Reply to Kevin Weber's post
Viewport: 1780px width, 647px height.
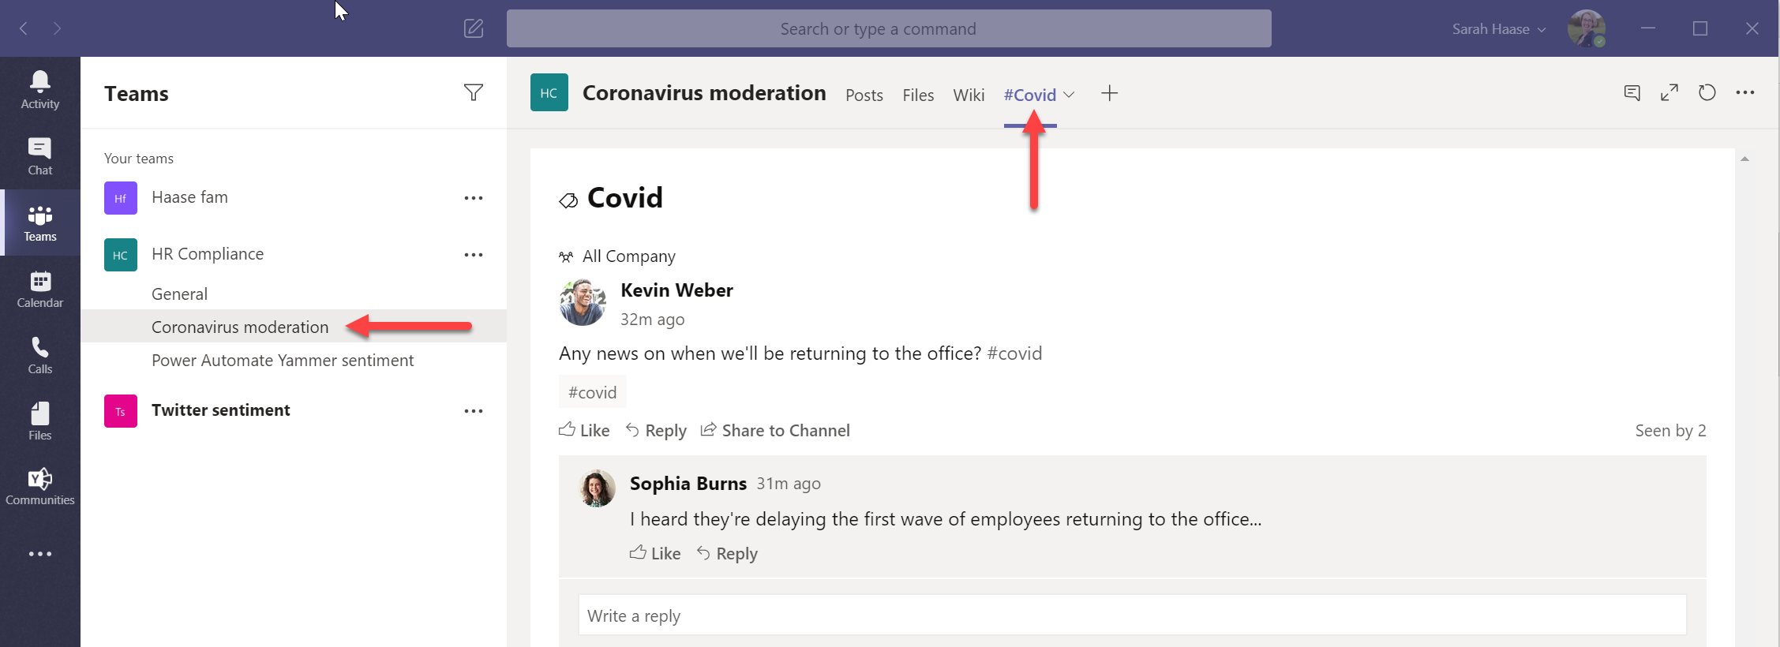tap(656, 430)
